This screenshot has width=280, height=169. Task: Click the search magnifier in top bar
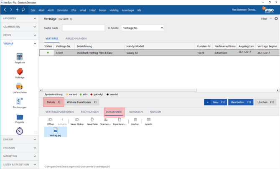[x=23, y=10]
